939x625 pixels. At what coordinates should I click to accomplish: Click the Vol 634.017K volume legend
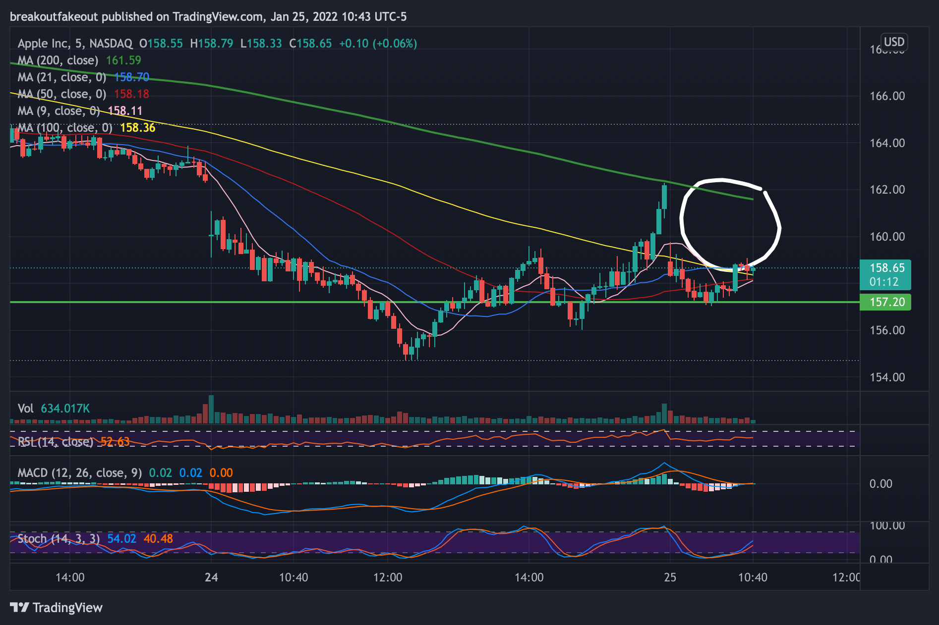pos(54,409)
